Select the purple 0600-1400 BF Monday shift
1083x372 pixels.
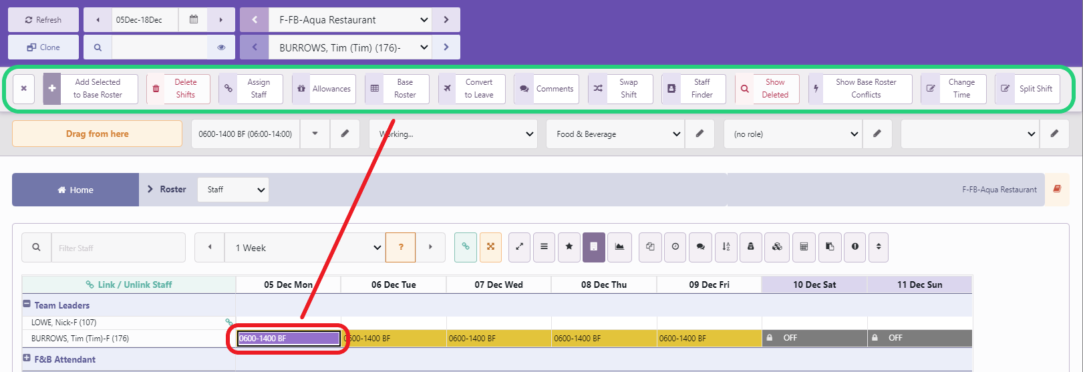point(289,339)
